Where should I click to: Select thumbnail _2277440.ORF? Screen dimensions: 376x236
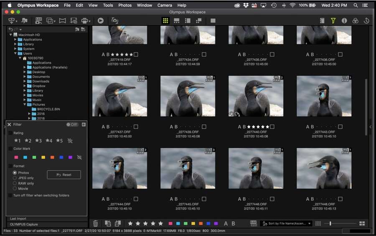tap(256, 96)
